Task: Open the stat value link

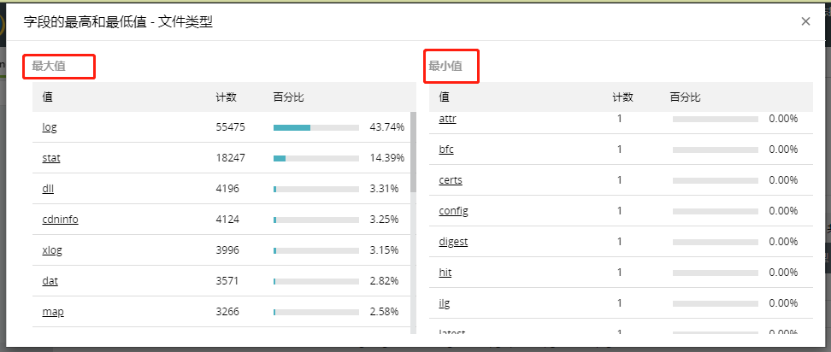Action: coord(51,158)
